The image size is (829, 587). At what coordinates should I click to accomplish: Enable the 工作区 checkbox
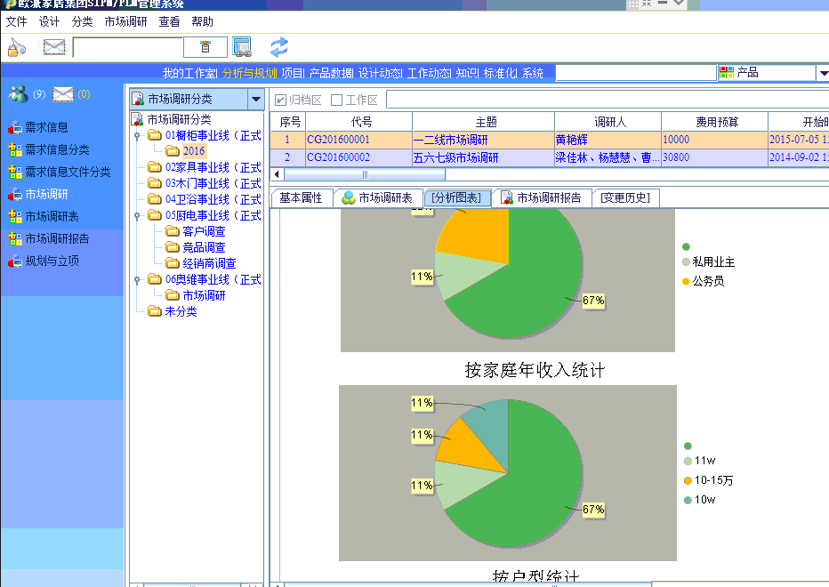tap(336, 100)
